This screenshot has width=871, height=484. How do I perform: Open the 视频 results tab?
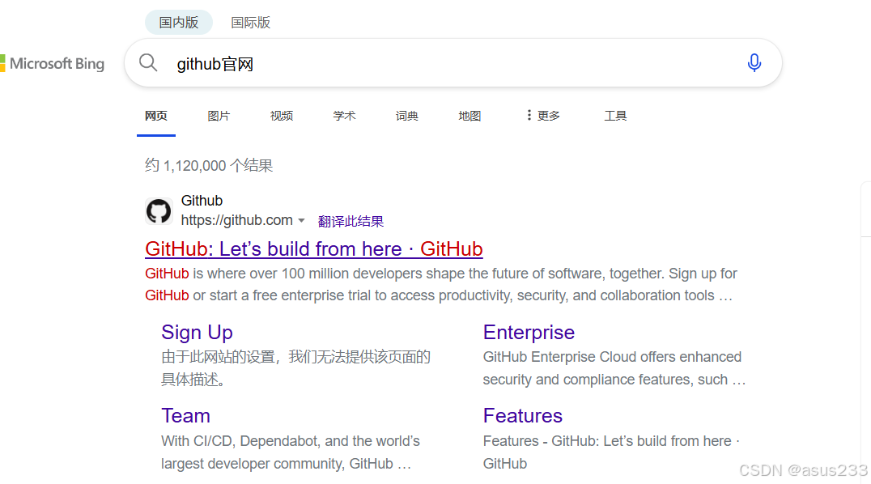coord(282,116)
